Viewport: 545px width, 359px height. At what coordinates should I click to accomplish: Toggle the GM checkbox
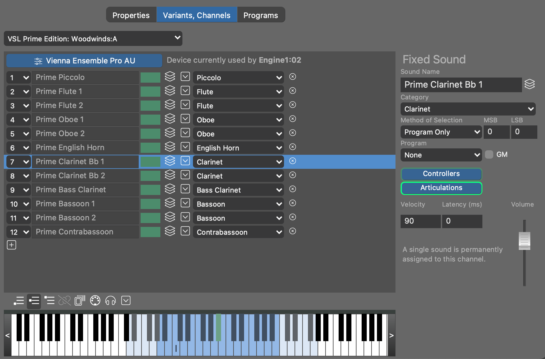point(489,154)
